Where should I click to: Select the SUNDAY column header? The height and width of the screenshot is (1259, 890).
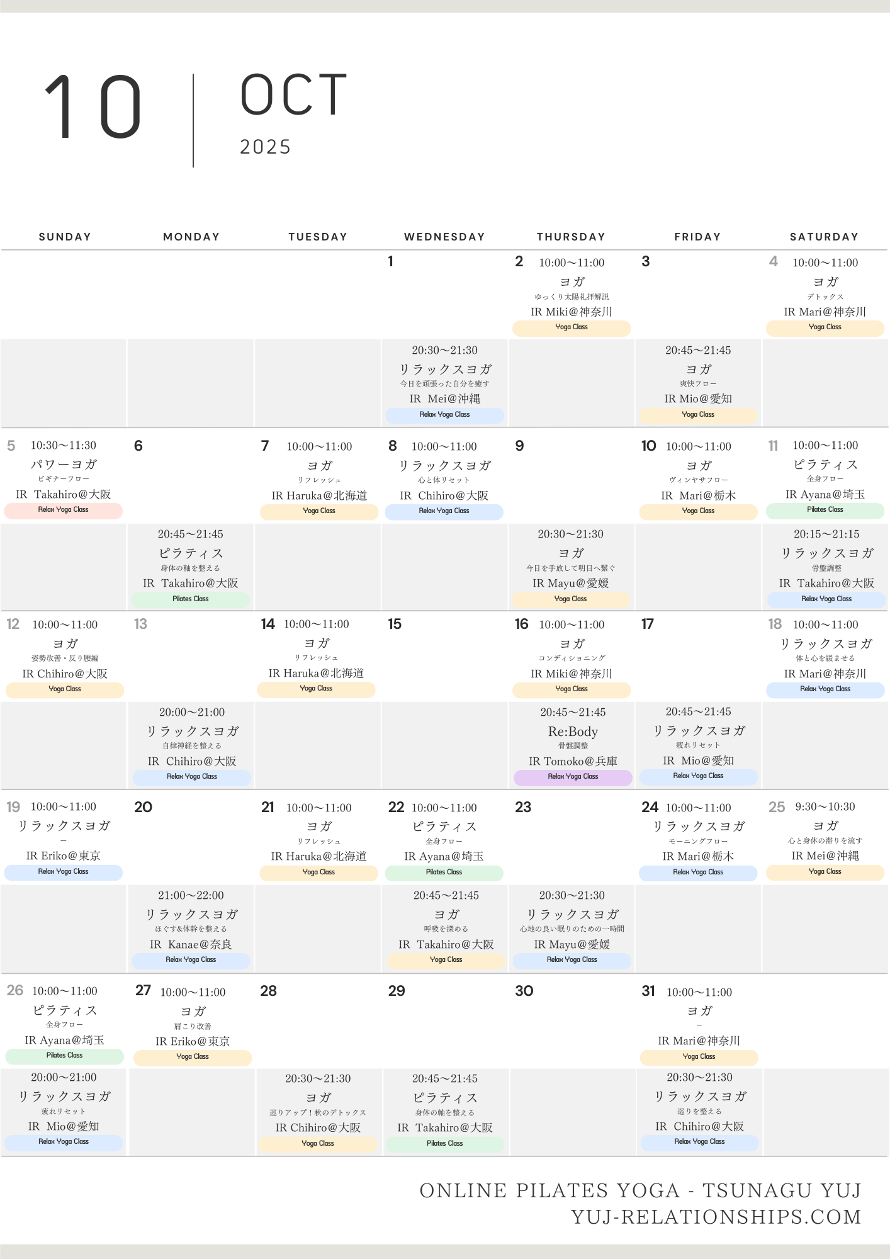(x=65, y=237)
